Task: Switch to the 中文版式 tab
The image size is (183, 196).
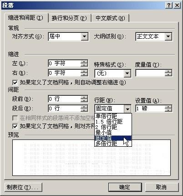Action: pyautogui.click(x=110, y=18)
